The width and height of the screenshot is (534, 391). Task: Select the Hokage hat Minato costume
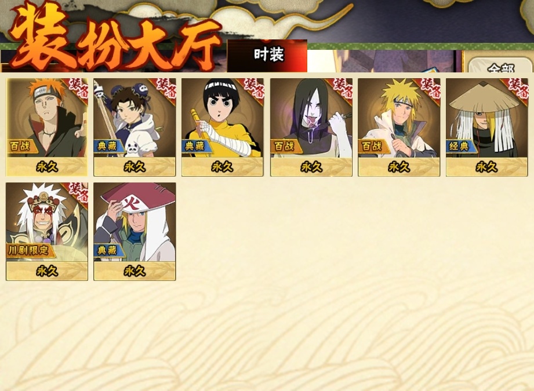click(x=135, y=232)
